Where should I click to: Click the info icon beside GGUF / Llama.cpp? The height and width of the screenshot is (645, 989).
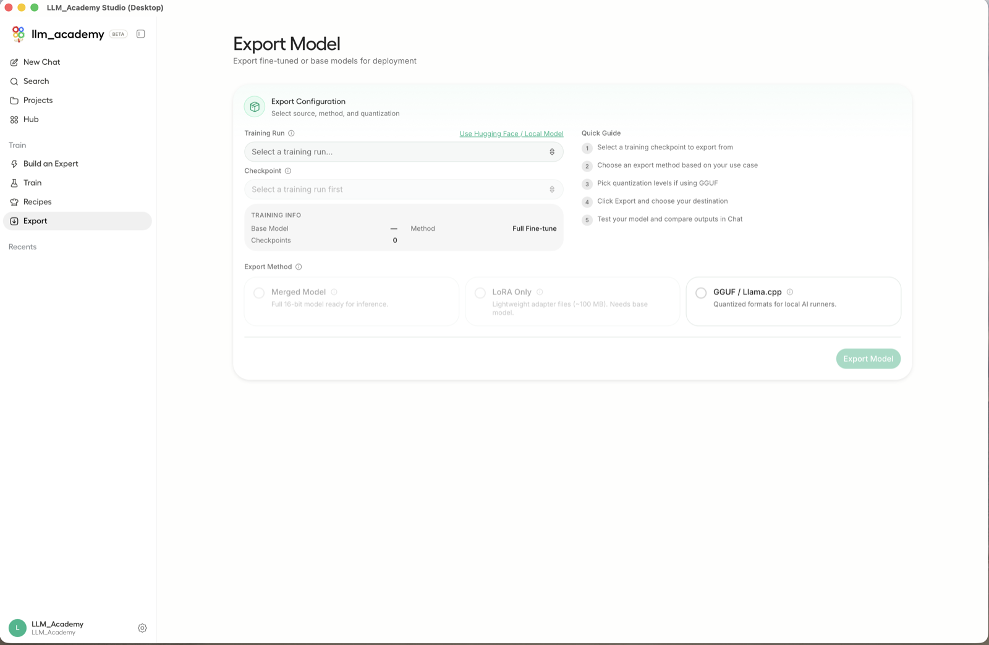pyautogui.click(x=790, y=292)
